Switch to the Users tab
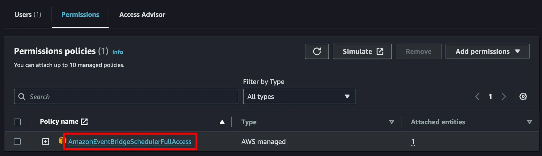The image size is (542, 156). (28, 15)
